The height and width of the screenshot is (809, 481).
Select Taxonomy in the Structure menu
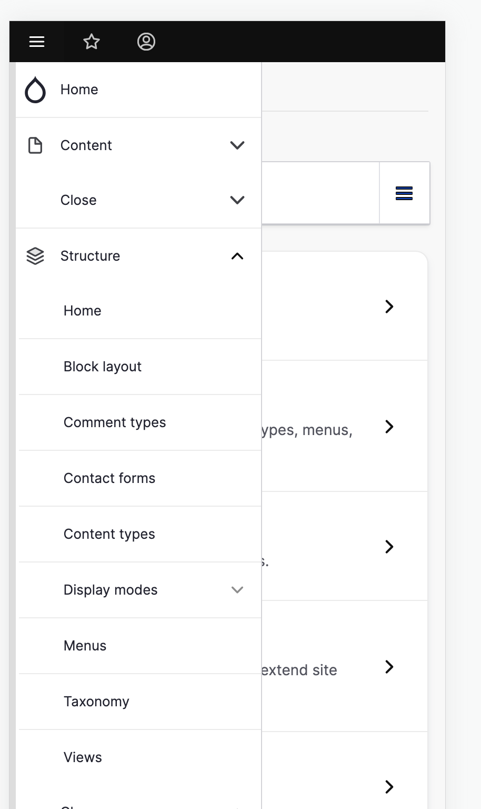coord(96,702)
